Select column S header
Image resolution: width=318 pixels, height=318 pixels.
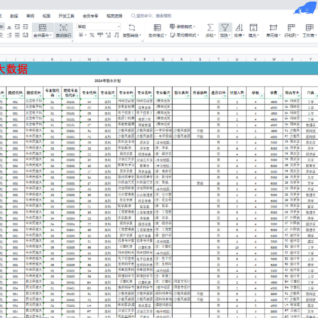[x=200, y=59]
